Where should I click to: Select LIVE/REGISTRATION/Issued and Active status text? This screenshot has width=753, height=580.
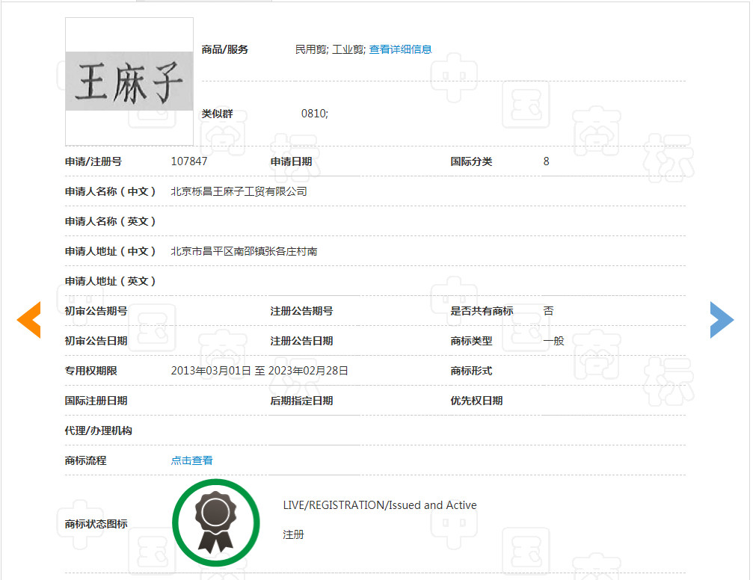[x=380, y=505]
